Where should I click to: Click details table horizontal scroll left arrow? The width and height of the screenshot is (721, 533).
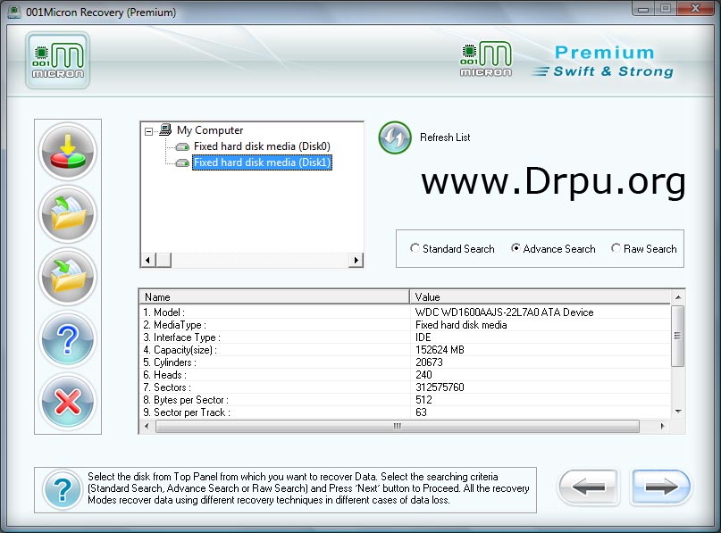click(x=147, y=427)
